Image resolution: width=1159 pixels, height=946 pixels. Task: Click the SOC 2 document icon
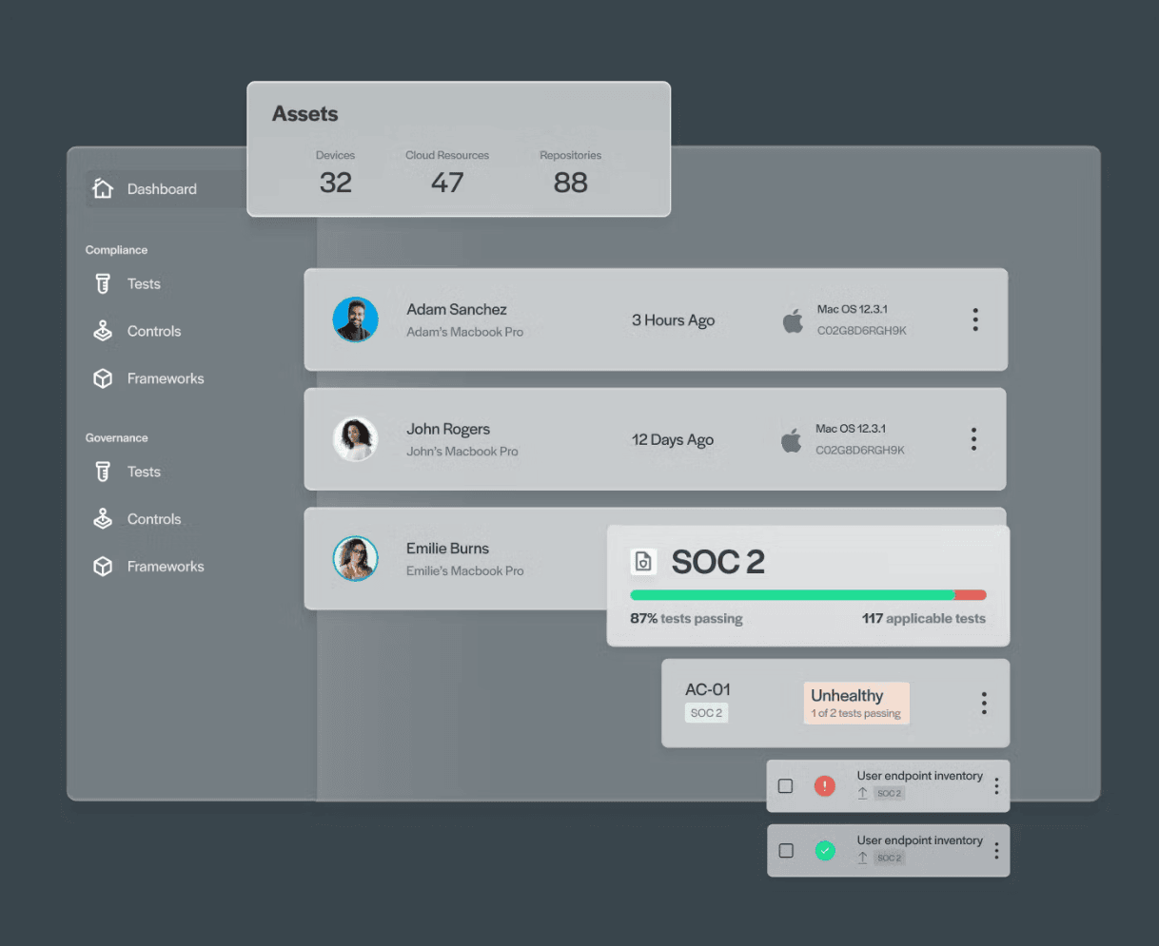click(644, 561)
